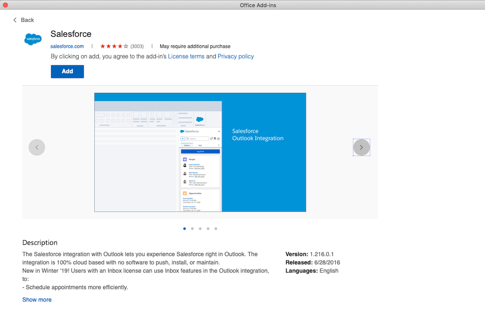Show the previous screenshot with left arrow
The width and height of the screenshot is (485, 313).
pyautogui.click(x=37, y=147)
